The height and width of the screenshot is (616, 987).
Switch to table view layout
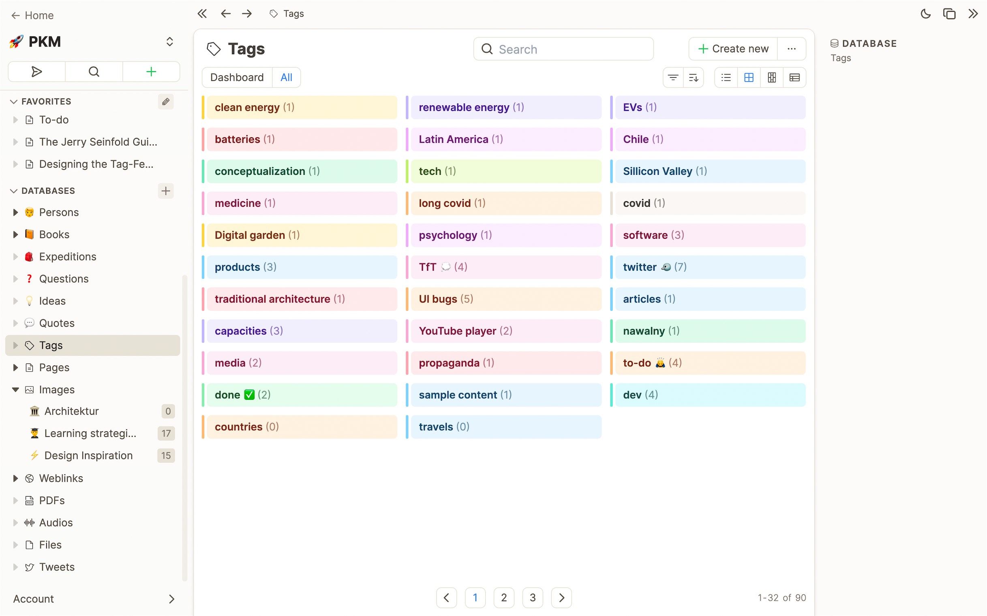pyautogui.click(x=794, y=77)
